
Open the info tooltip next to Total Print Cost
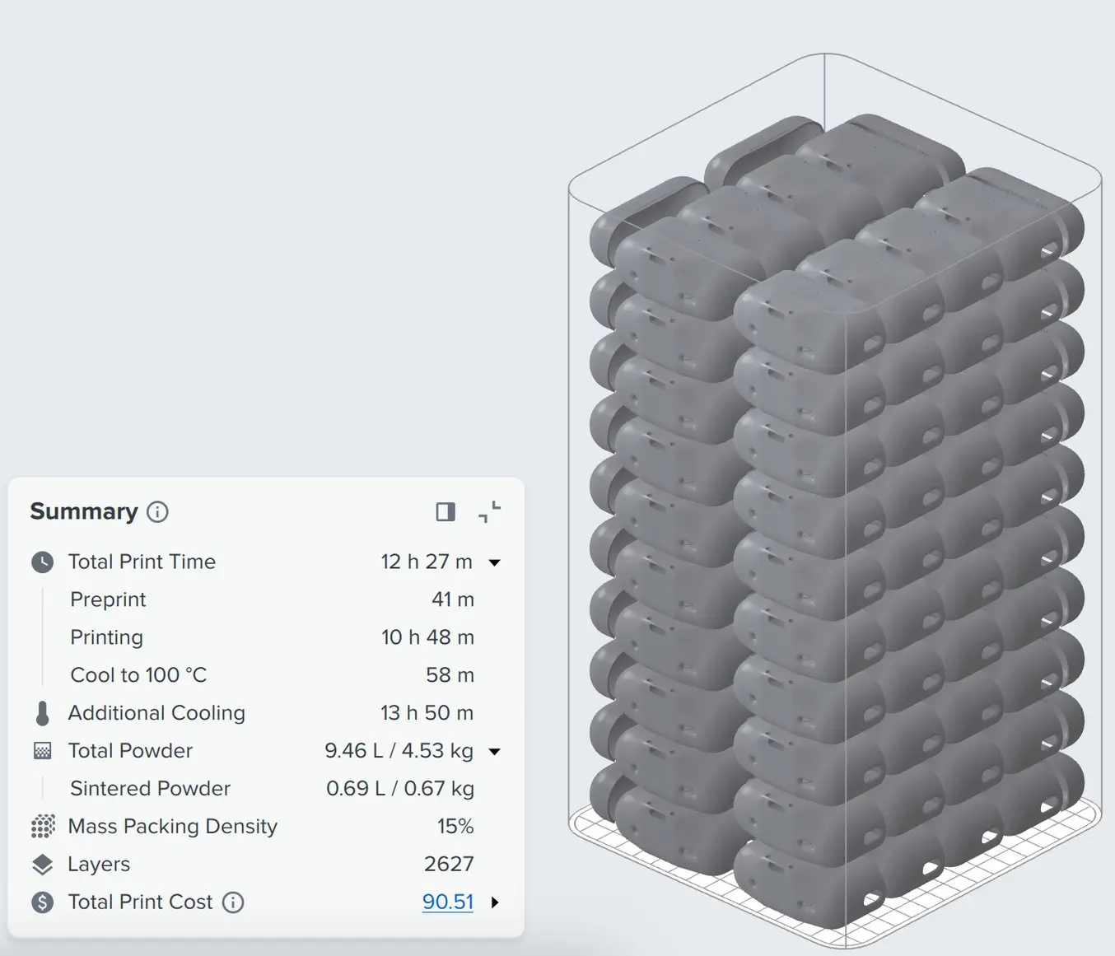point(234,902)
